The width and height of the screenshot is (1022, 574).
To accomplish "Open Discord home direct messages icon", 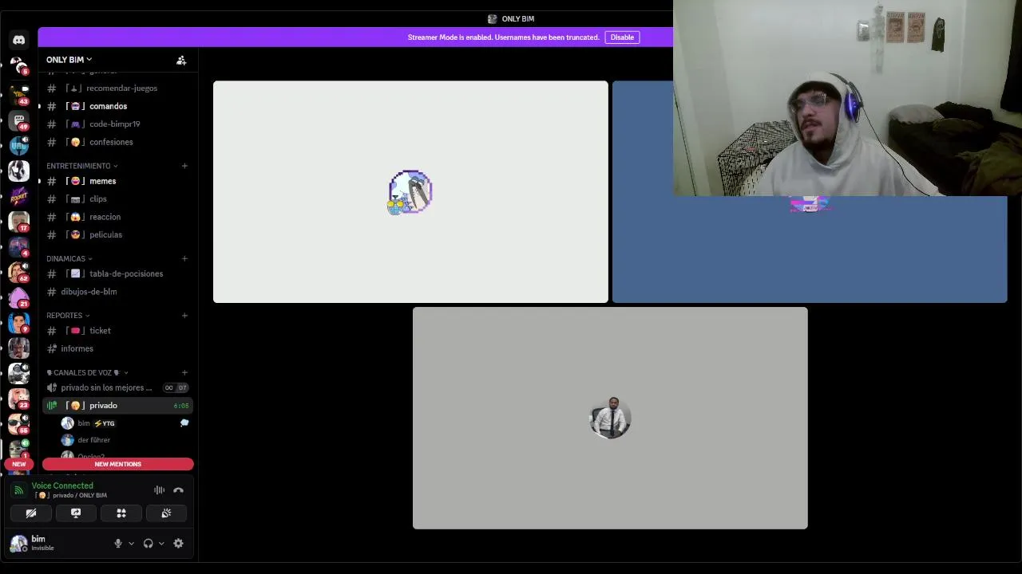I will (19, 40).
